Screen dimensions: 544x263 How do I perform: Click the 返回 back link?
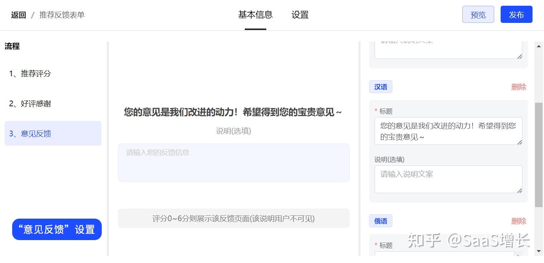point(18,15)
